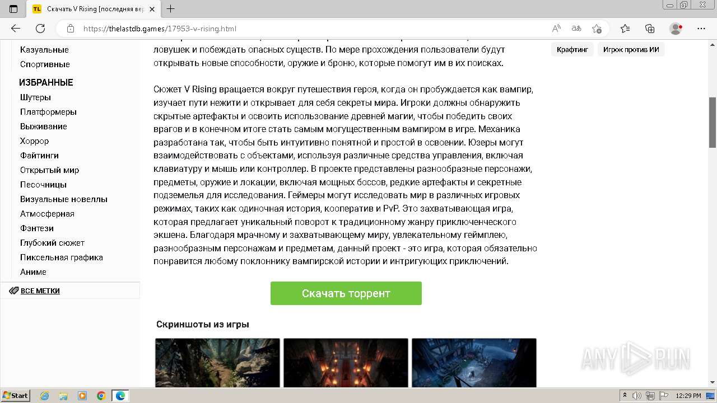Open the Выживание category
Image resolution: width=717 pixels, height=403 pixels.
click(44, 126)
